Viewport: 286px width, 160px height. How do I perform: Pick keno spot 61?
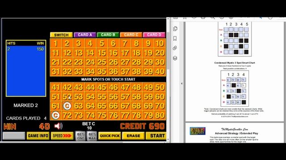click(55, 106)
